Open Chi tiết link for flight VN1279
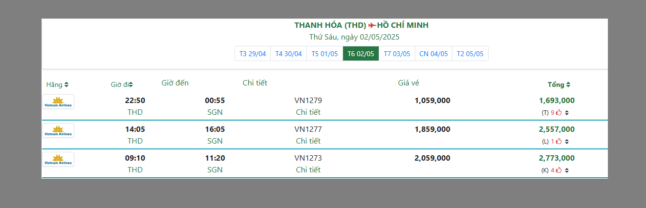The image size is (646, 208). click(308, 112)
